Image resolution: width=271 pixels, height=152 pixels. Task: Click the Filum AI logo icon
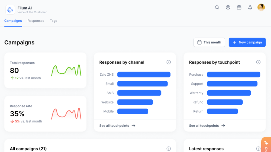[10, 10]
